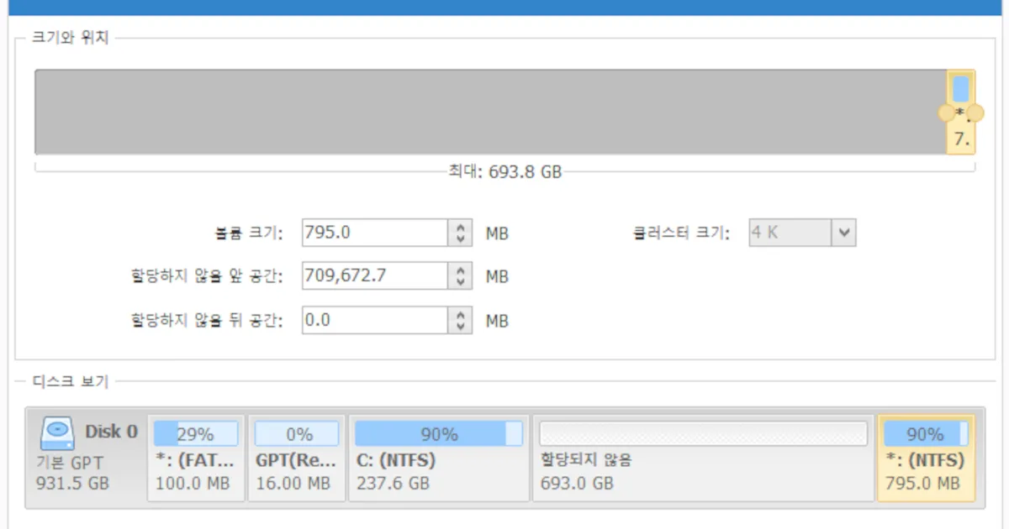Click the field showing 709,672.7 MB
This screenshot has height=529, width=1009.
[x=374, y=275]
